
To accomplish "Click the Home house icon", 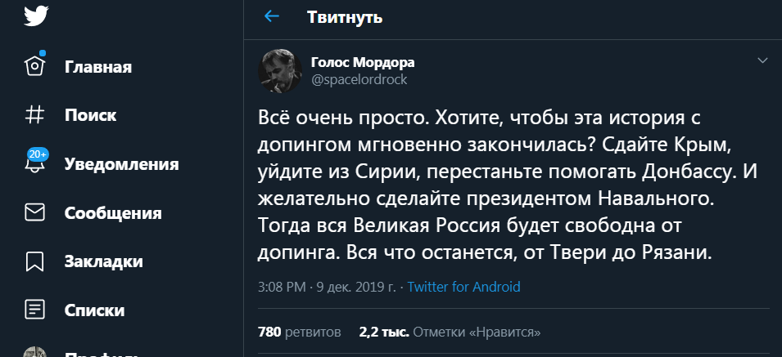I will point(34,66).
